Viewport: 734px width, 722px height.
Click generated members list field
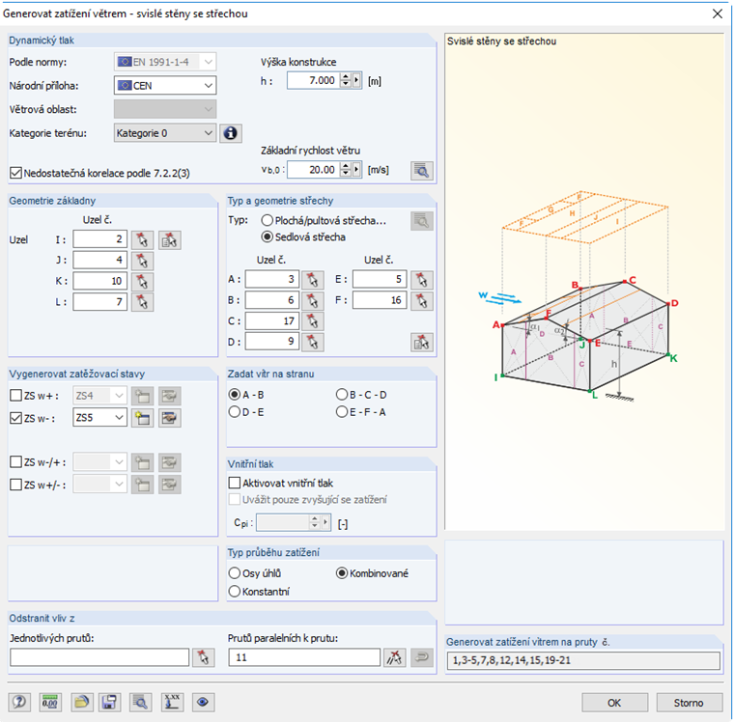583,660
